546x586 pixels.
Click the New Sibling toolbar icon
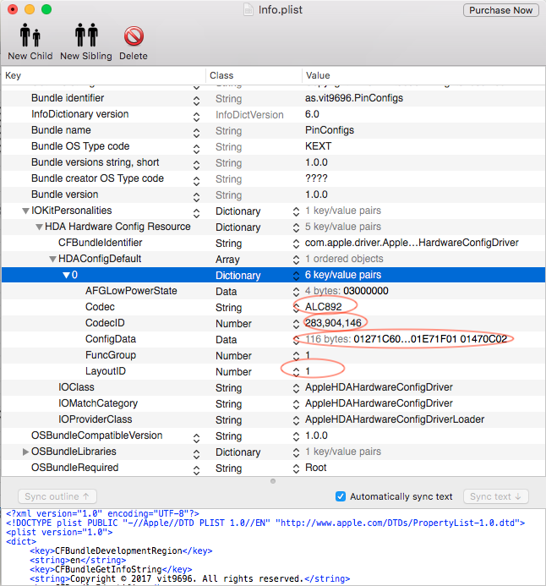click(x=86, y=36)
